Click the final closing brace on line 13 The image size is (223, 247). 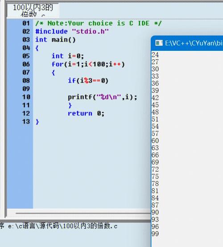click(37, 122)
